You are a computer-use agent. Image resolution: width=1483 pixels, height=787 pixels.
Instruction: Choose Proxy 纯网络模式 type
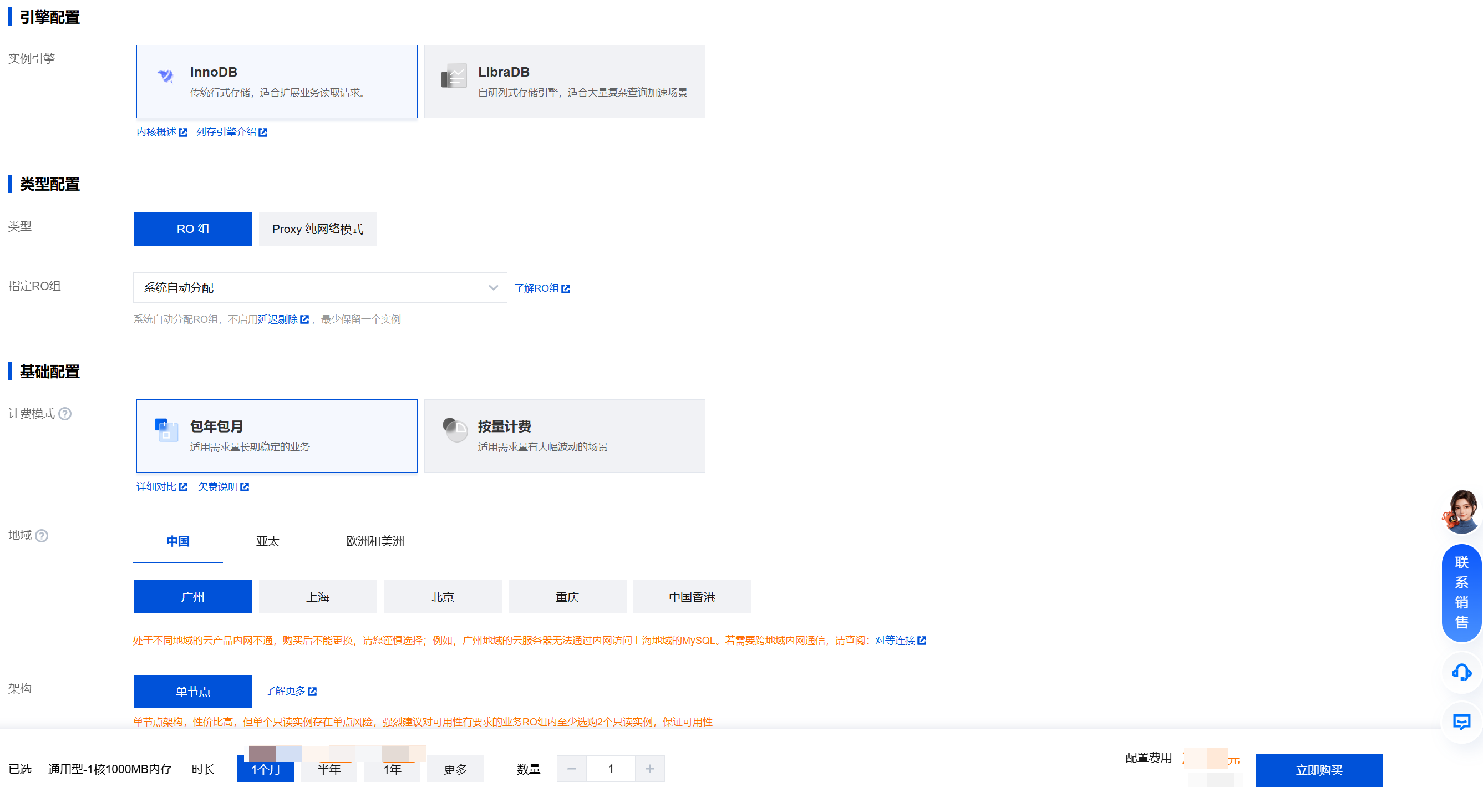pos(317,229)
